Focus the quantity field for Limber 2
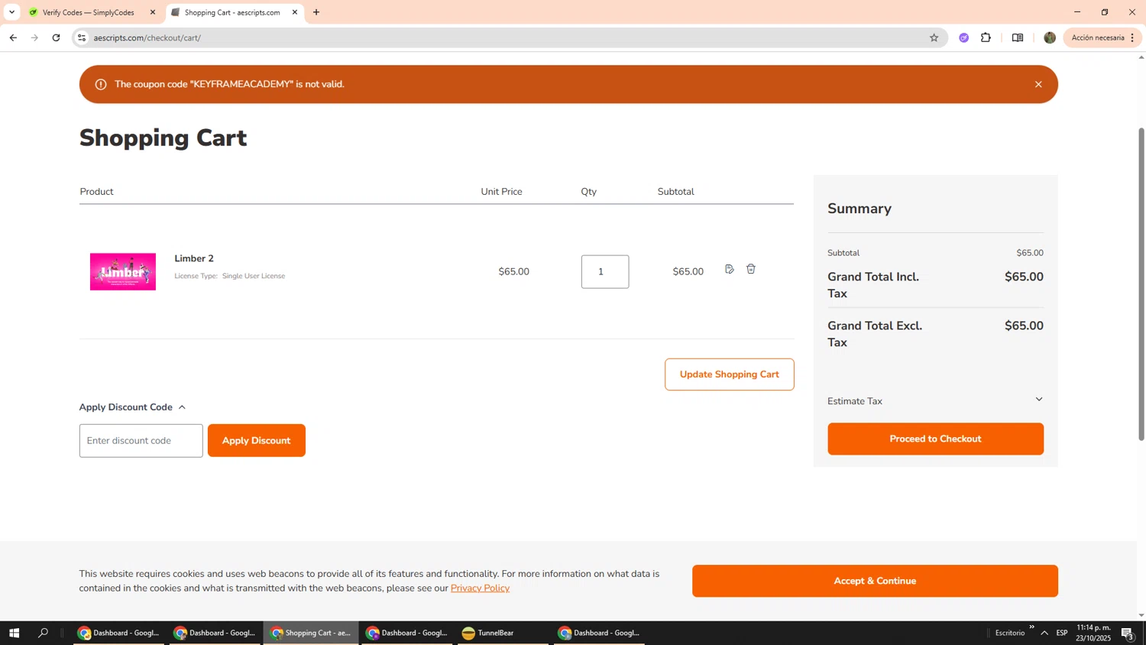Screen dimensions: 1146x645 pos(605,271)
